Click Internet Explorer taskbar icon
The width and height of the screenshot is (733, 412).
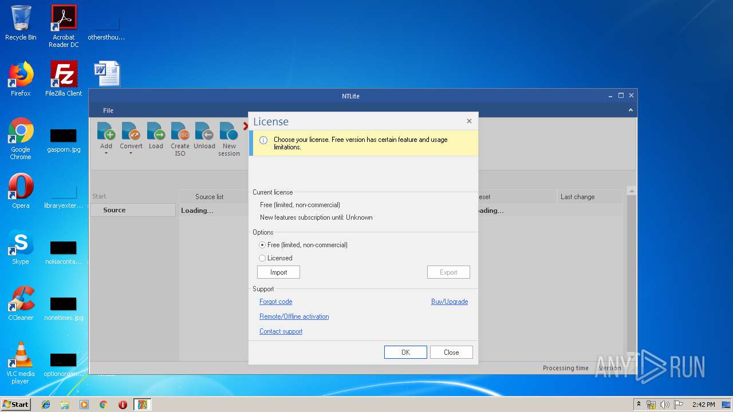[x=46, y=405]
